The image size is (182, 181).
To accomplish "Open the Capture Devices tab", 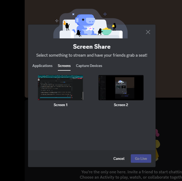I will [x=89, y=66].
